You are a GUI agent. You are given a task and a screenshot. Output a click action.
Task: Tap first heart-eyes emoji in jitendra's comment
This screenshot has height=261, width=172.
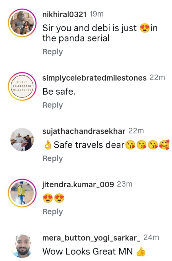point(48,198)
